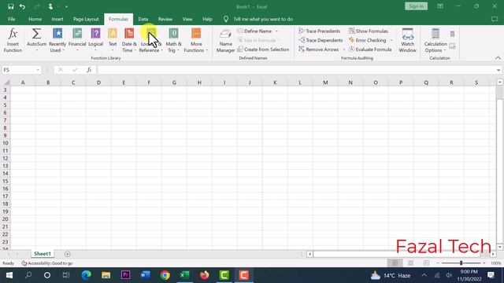The width and height of the screenshot is (504, 283).
Task: Open Customize Quick Access Toolbar dropdown
Action: click(x=66, y=6)
